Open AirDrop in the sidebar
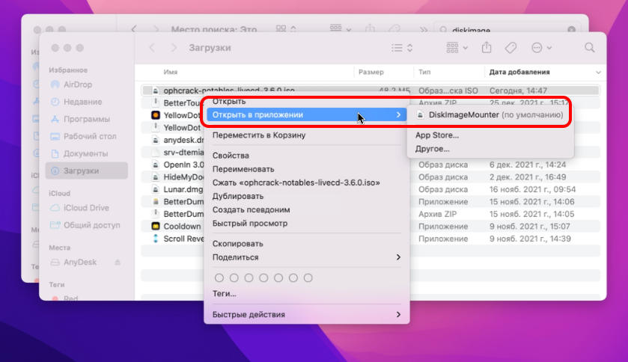This screenshot has width=628, height=362. point(87,85)
